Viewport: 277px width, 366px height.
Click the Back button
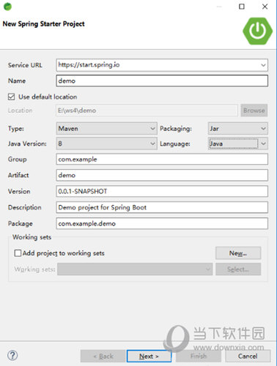click(103, 356)
